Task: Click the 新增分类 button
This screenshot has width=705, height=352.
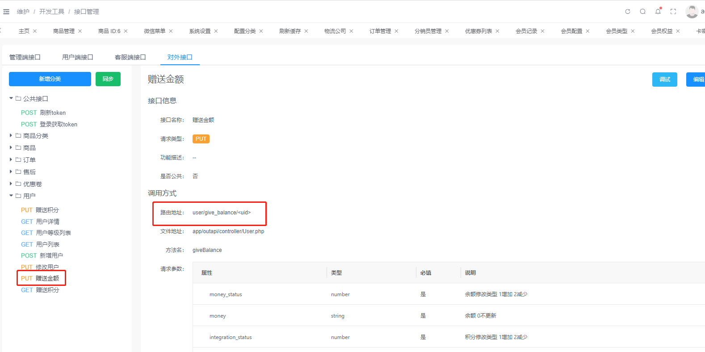Action: [50, 79]
